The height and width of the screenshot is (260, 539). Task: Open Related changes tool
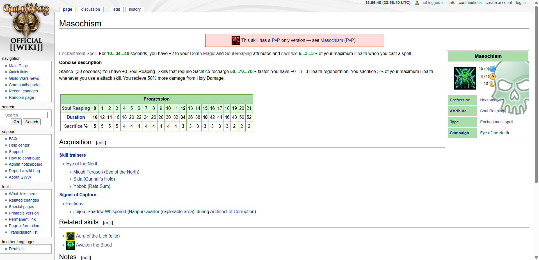tap(24, 200)
